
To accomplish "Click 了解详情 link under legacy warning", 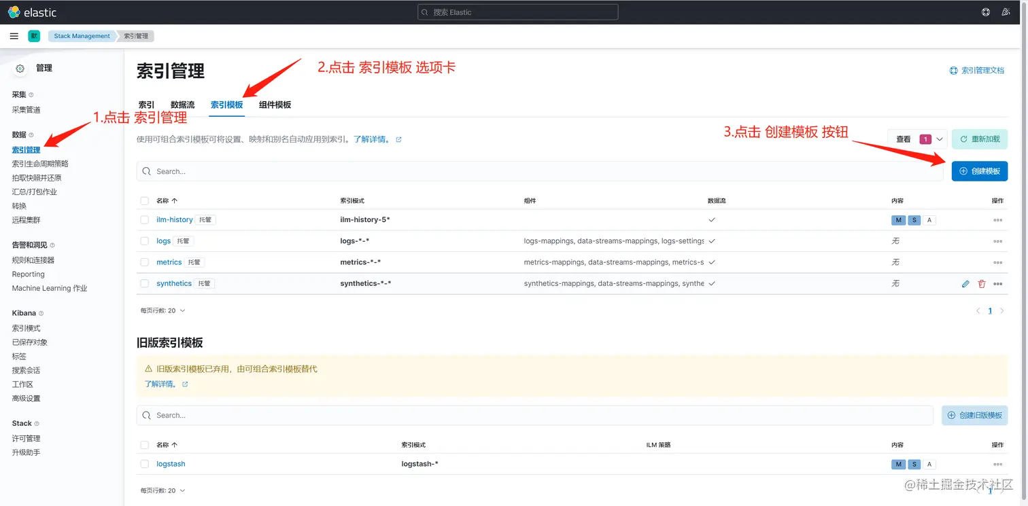I will tap(166, 384).
